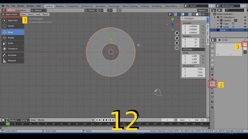Toggle pin icon in Properties editor header
The width and height of the screenshot is (248, 139).
(245, 40)
